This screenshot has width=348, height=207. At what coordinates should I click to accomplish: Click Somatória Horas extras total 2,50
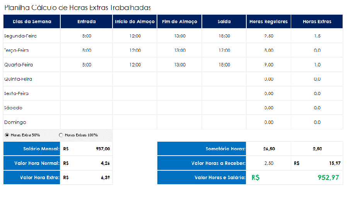point(317,149)
